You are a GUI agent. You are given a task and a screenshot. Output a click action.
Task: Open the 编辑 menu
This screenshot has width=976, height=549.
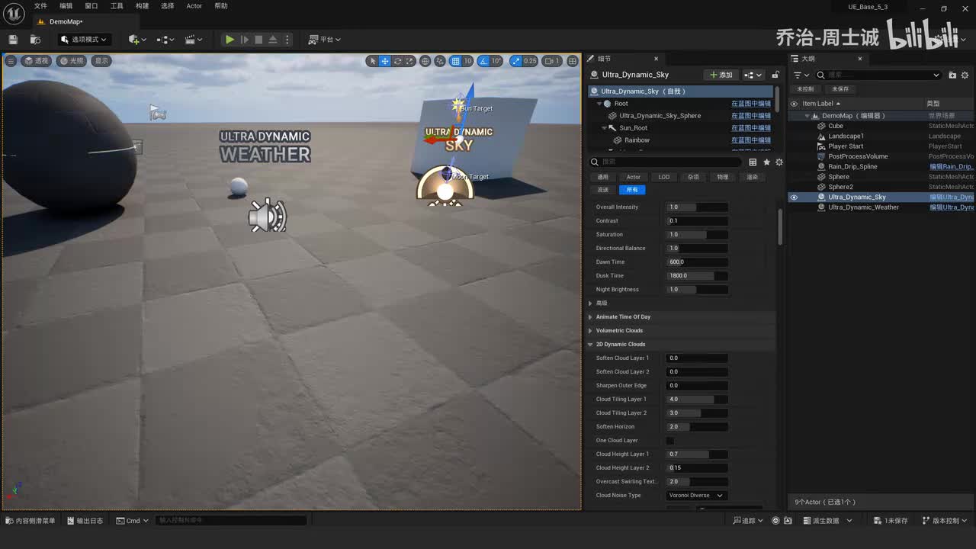tap(66, 6)
